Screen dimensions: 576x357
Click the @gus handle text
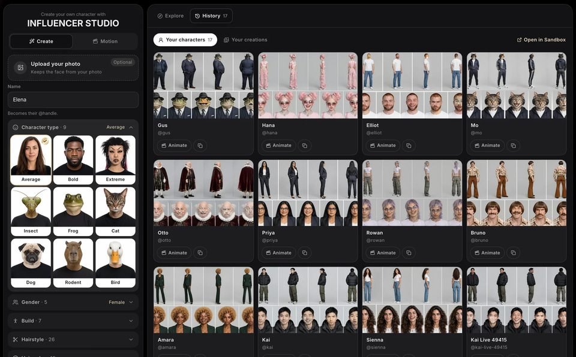pos(164,133)
